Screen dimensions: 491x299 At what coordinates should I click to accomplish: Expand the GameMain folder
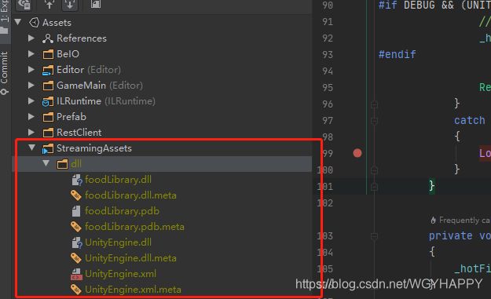pyautogui.click(x=31, y=85)
